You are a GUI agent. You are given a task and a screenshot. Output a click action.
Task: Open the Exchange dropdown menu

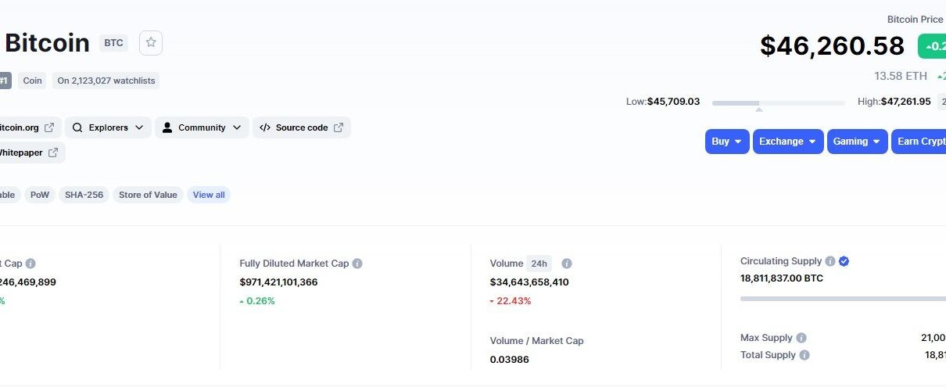(788, 142)
